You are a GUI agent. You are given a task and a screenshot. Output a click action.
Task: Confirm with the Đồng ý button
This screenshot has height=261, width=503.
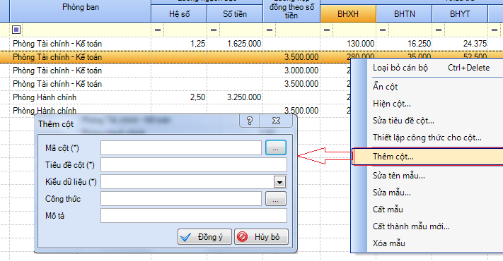pos(204,237)
